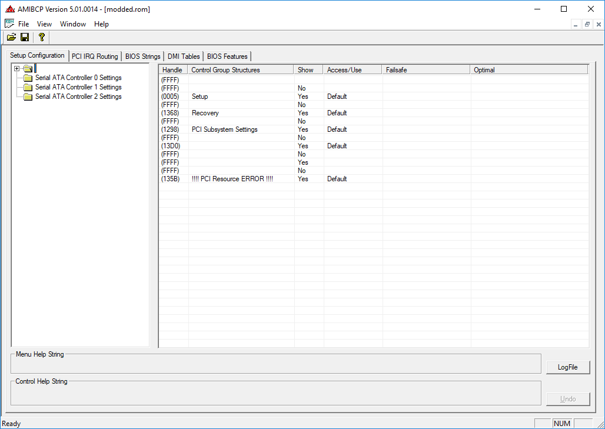
Task: Click handle (1368) in the table
Action: click(x=170, y=113)
